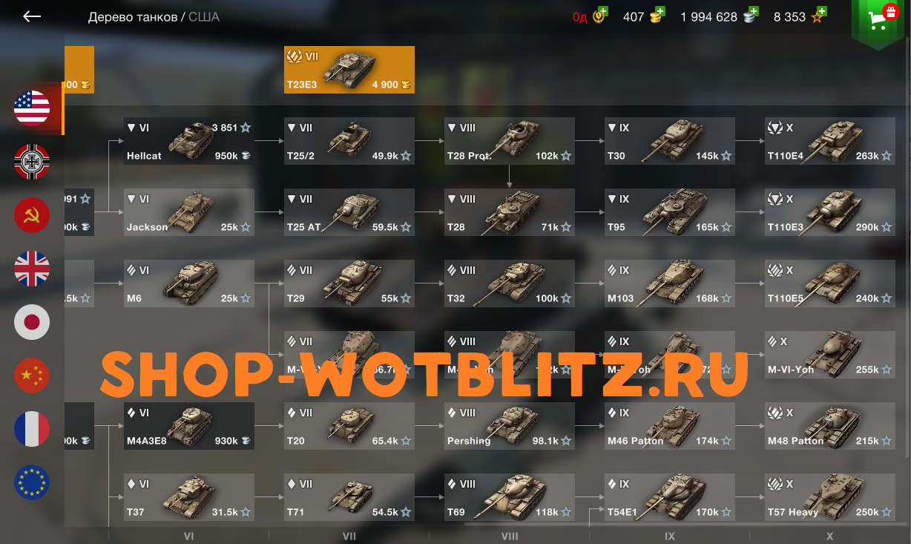The image size is (911, 544).
Task: Select the USSR flag nation icon
Action: tap(32, 215)
